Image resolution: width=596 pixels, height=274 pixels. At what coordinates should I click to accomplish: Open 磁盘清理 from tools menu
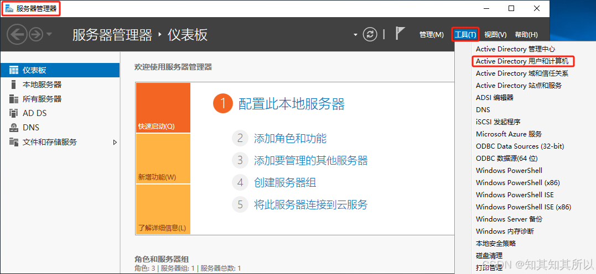point(489,255)
